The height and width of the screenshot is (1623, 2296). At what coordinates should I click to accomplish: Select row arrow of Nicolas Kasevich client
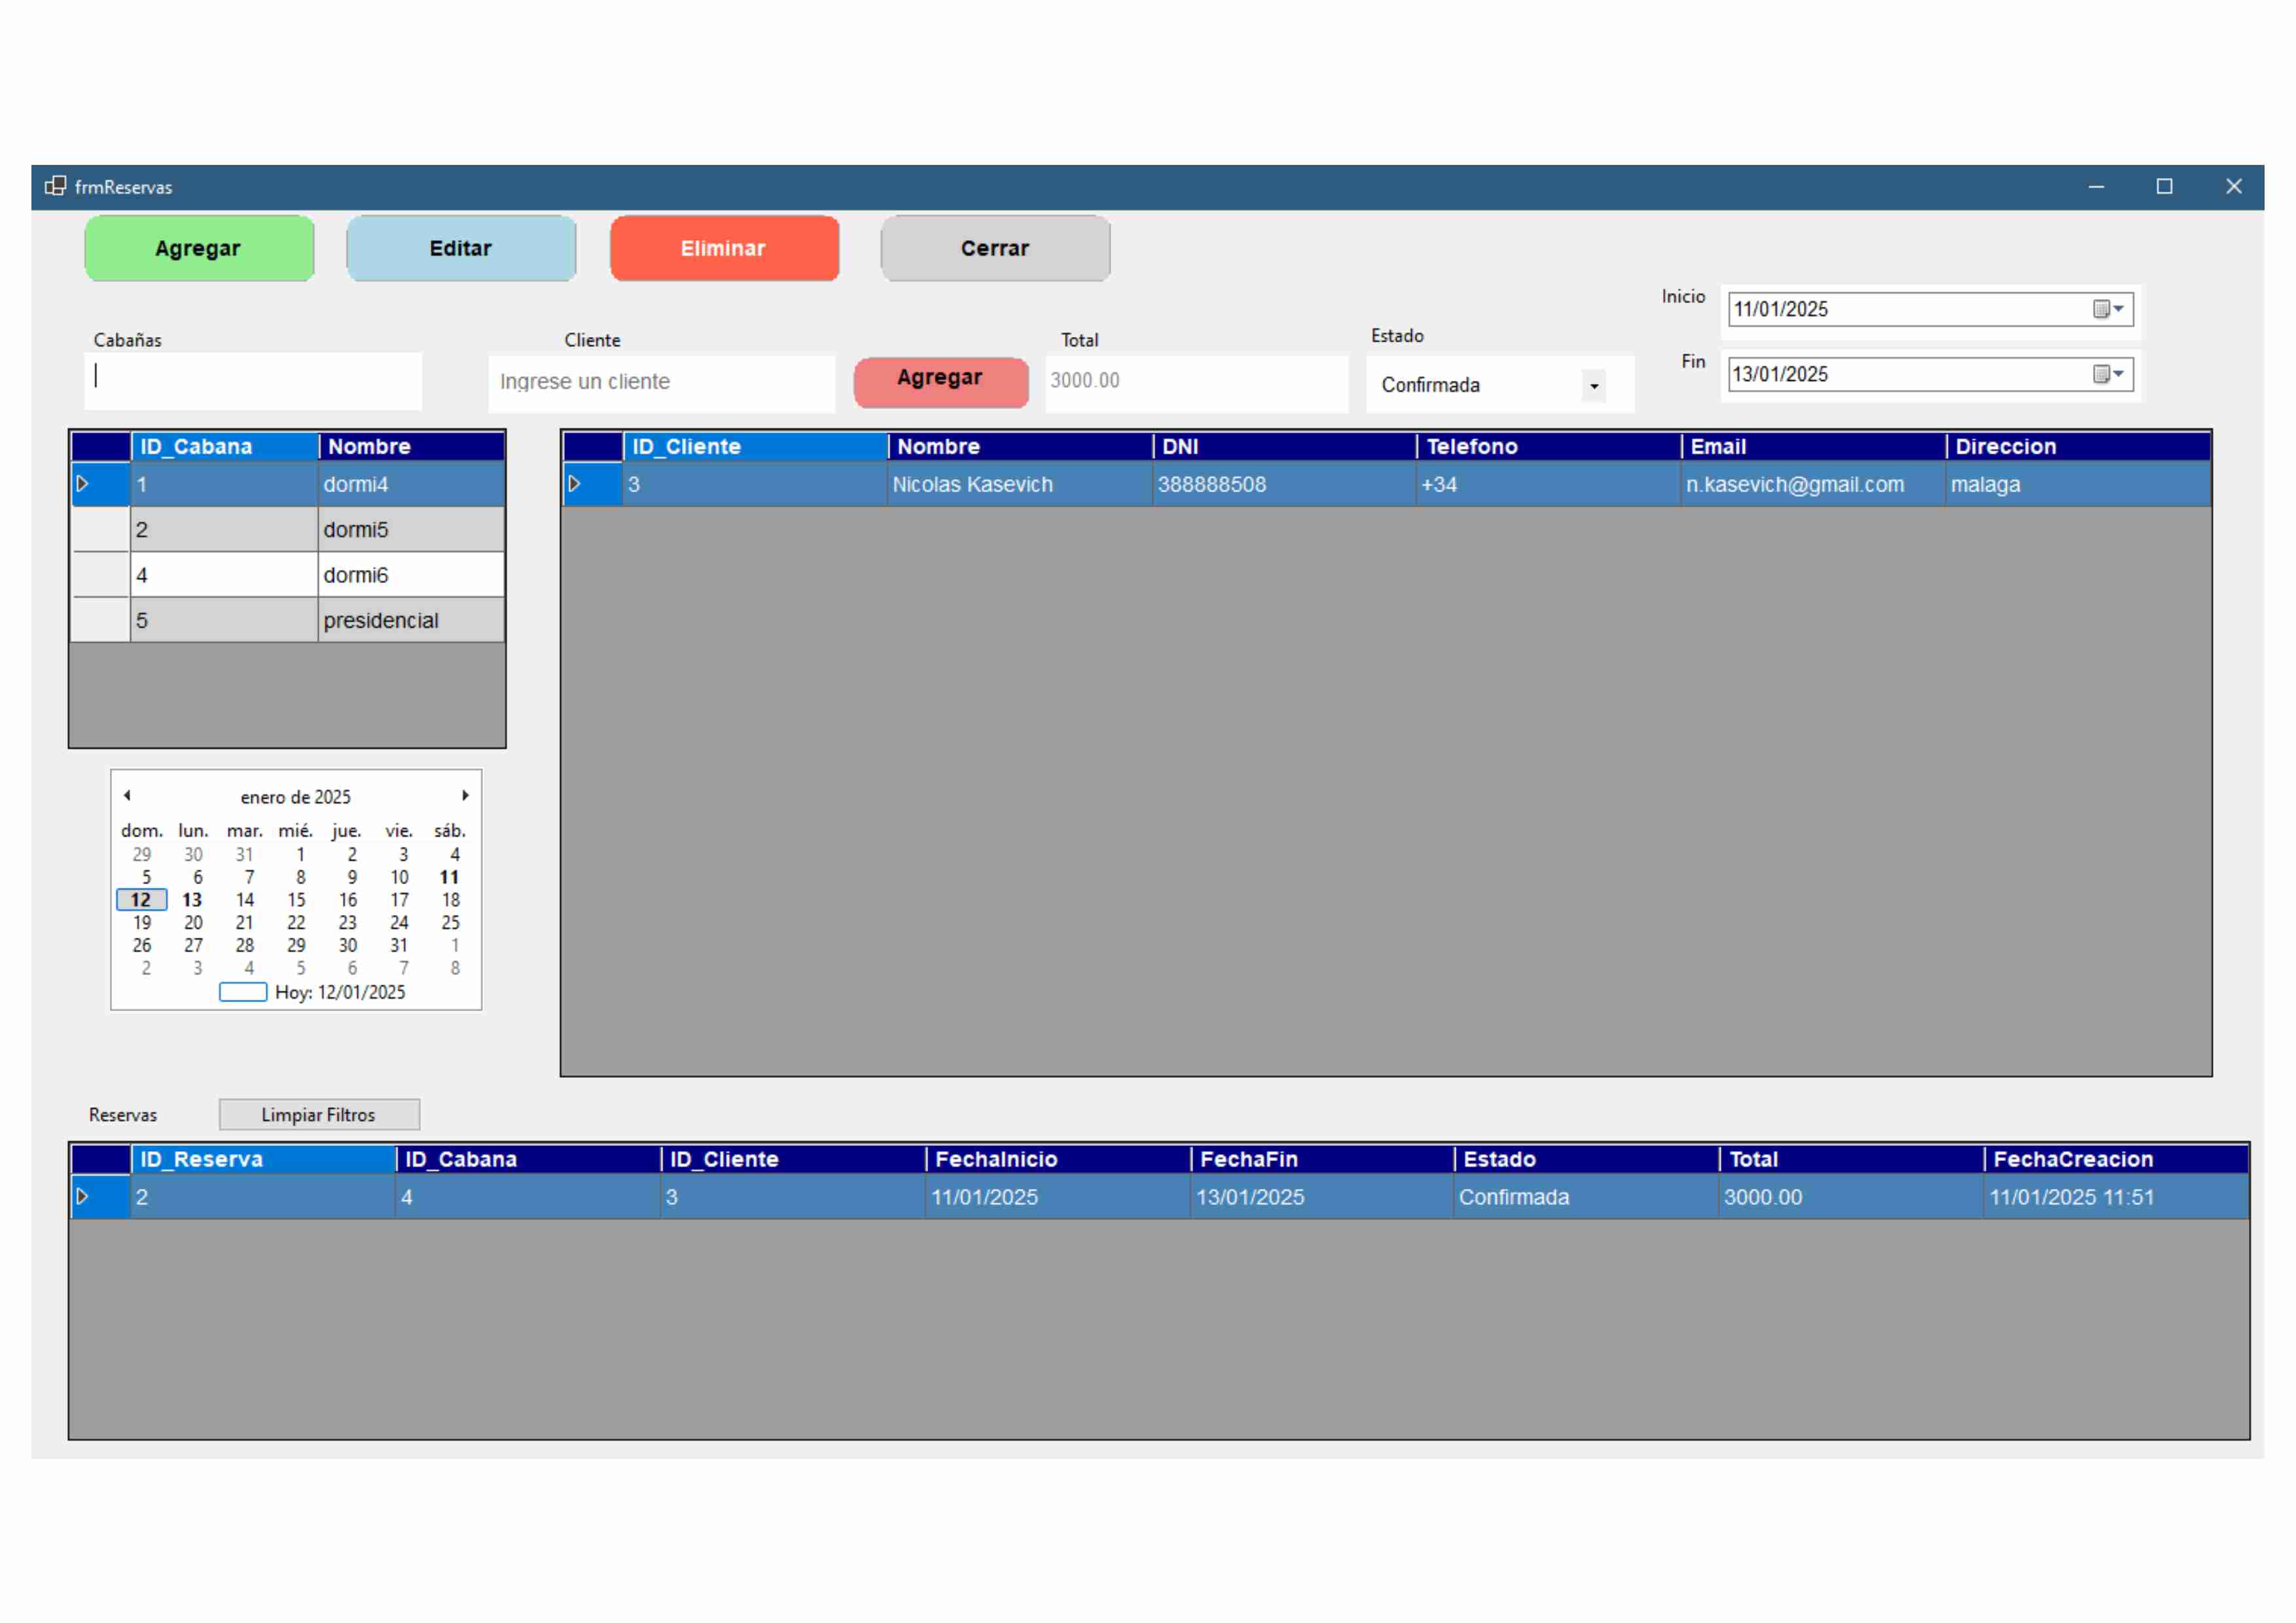click(575, 484)
